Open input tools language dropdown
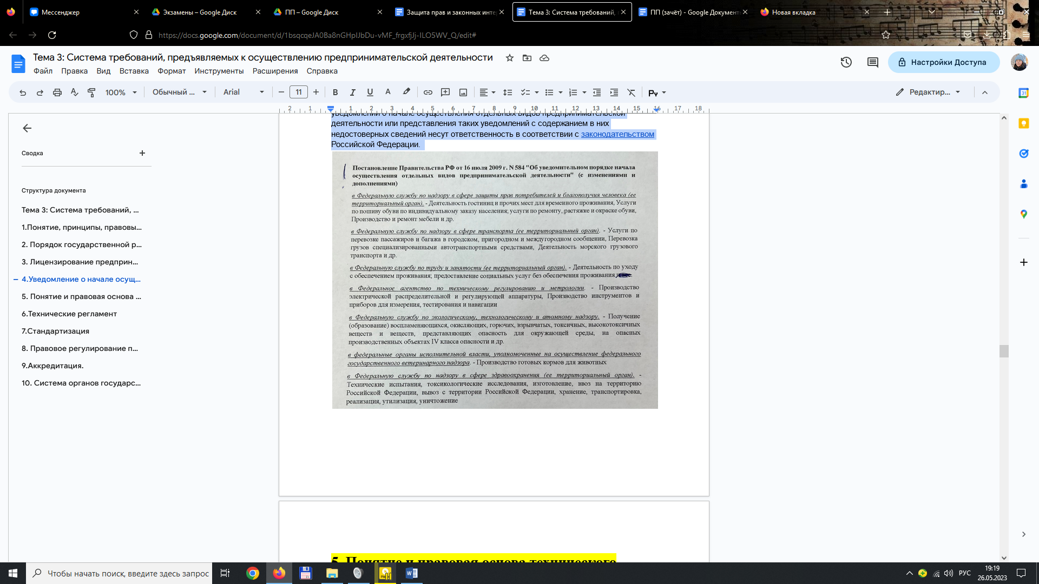This screenshot has height=584, width=1039. (x=664, y=93)
